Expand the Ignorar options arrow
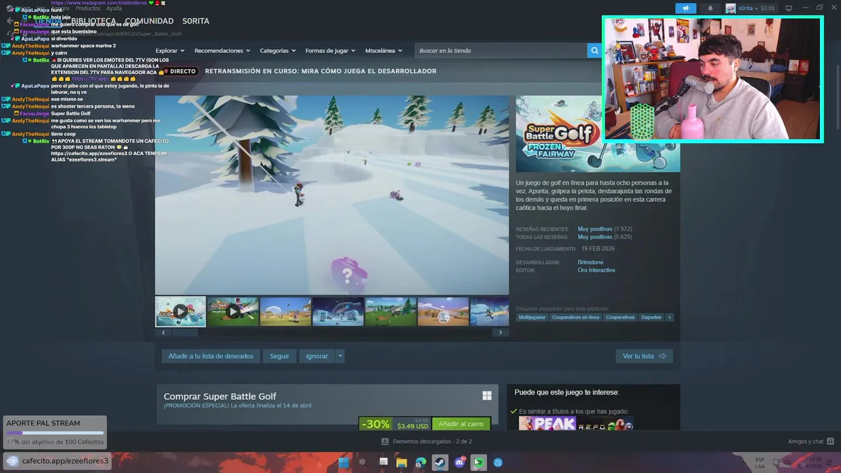This screenshot has width=841, height=473. [x=340, y=356]
